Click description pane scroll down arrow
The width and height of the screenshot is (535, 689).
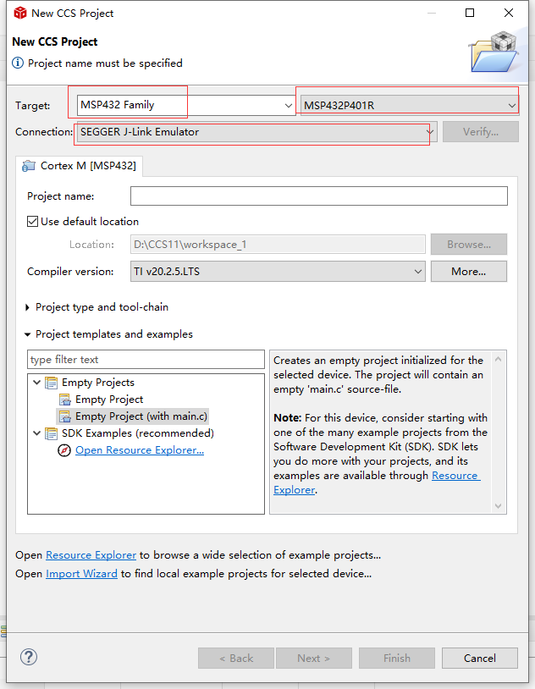(498, 506)
